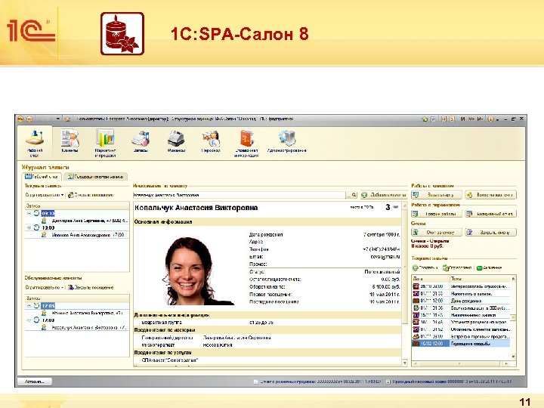Click the clock icon of the 09:00 record
This screenshot has width=544, height=408.
36,213
